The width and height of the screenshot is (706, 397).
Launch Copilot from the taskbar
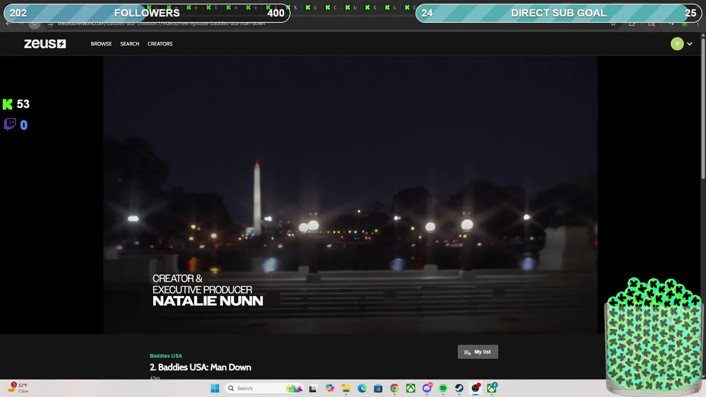pyautogui.click(x=330, y=388)
